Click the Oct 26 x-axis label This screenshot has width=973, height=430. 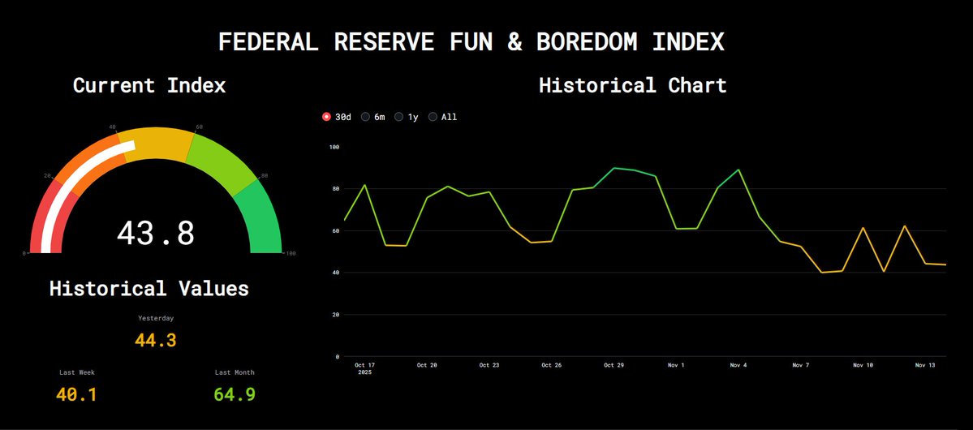pyautogui.click(x=551, y=365)
